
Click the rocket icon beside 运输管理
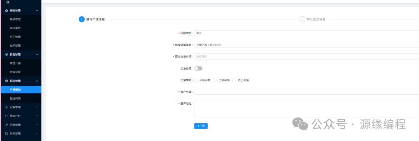(x=7, y=107)
